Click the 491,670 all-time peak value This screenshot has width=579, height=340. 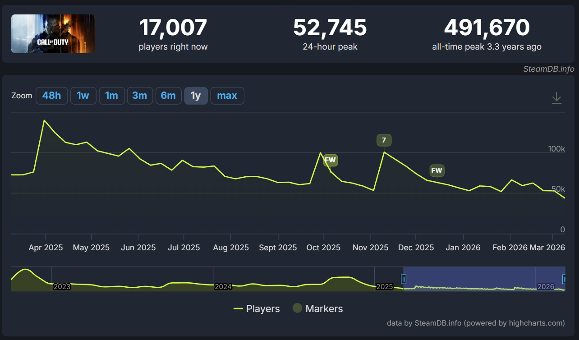pyautogui.click(x=487, y=28)
